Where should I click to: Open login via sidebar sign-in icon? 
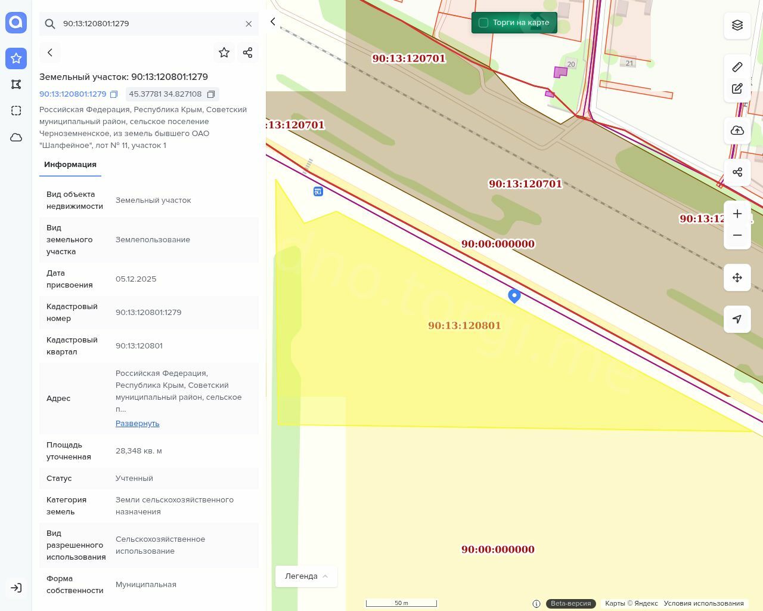coord(16,588)
